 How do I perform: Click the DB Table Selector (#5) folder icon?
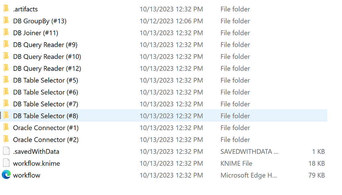click(x=6, y=80)
